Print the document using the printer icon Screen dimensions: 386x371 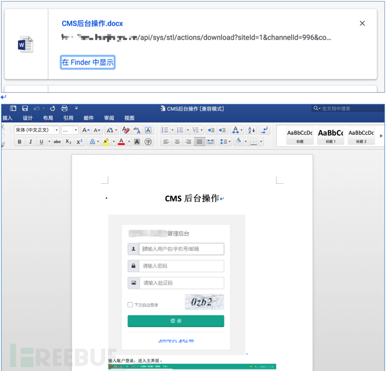[64, 108]
